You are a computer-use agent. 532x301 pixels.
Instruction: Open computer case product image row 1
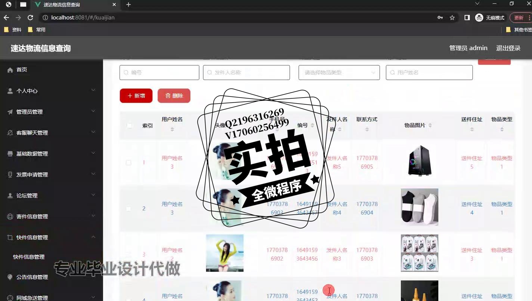[x=420, y=161]
